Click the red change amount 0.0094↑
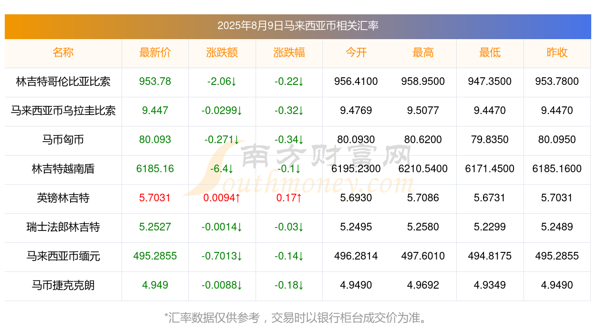 (222, 198)
